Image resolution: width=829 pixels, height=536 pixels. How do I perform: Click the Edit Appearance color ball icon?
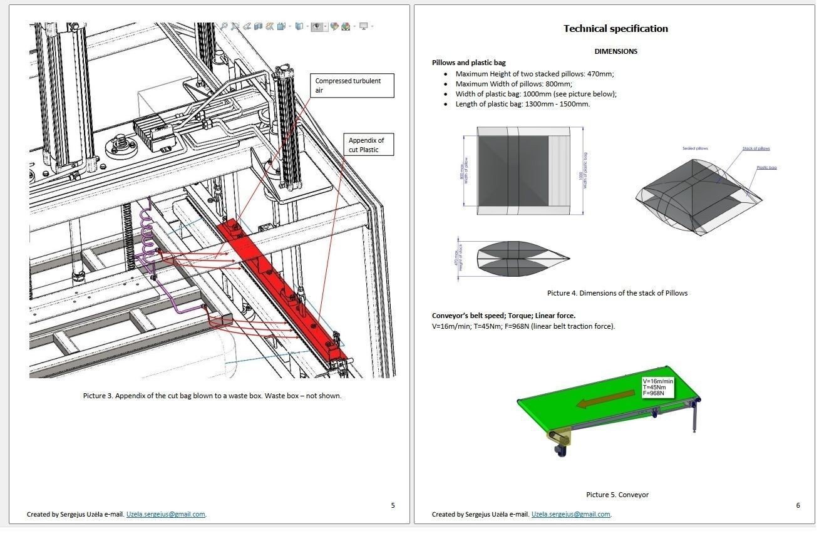tap(334, 26)
